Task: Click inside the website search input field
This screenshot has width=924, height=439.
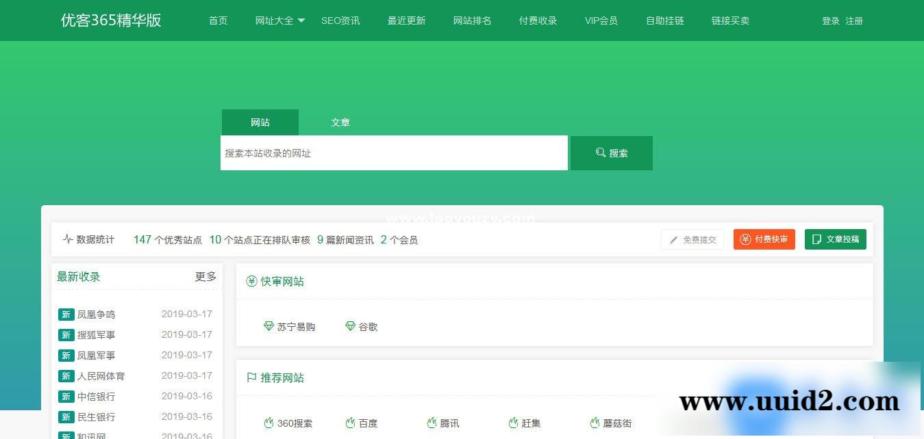Action: click(394, 152)
